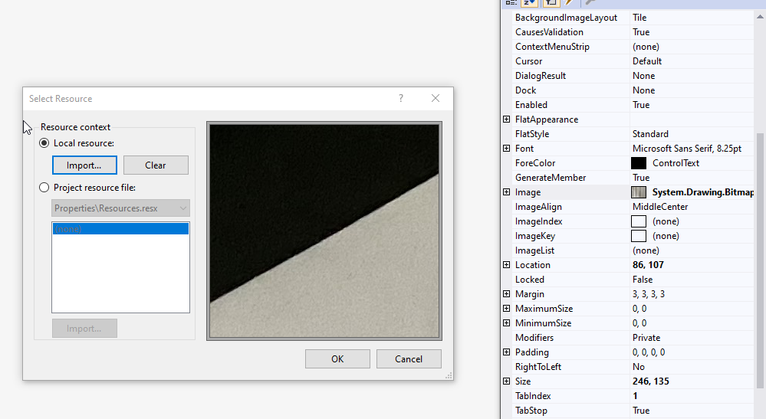
Task: Click the FlatStyle value Standard
Action: point(650,133)
